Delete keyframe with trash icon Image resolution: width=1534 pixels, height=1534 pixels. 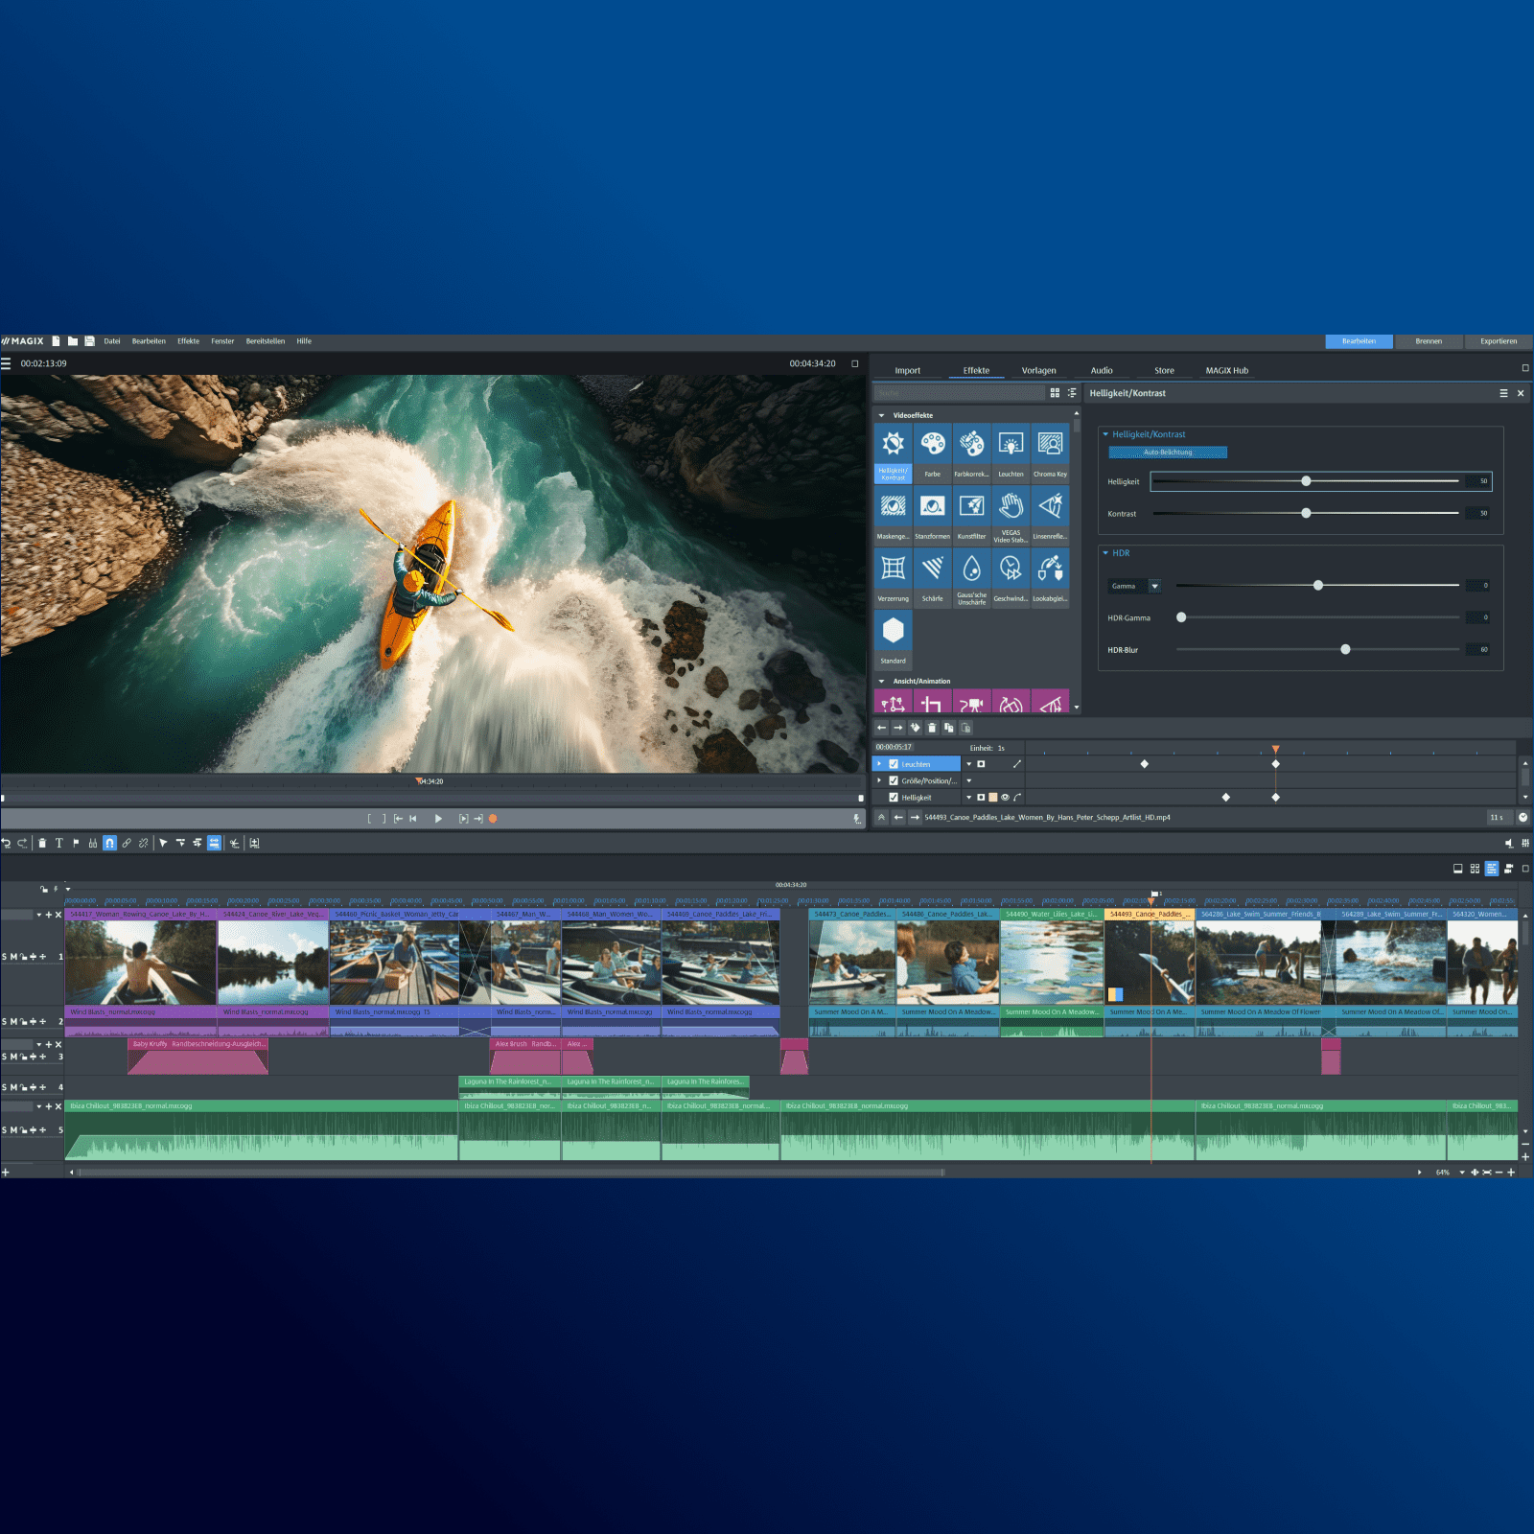pyautogui.click(x=931, y=728)
